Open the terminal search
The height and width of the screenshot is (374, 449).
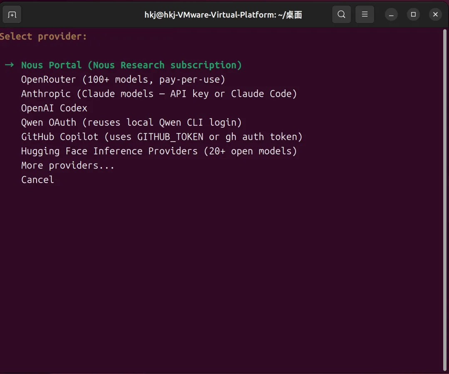pyautogui.click(x=341, y=14)
